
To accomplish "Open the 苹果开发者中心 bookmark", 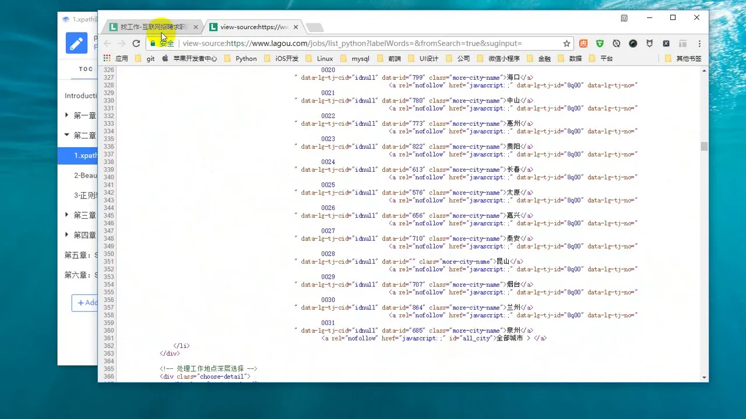I will coord(189,59).
